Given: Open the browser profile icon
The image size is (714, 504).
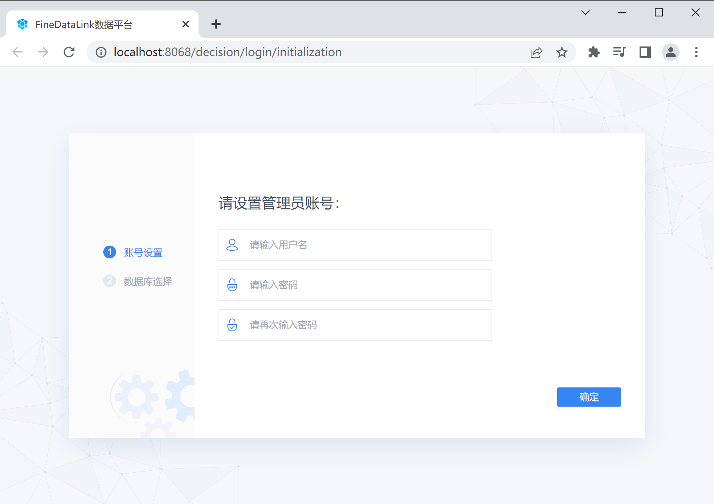Looking at the screenshot, I should [671, 52].
